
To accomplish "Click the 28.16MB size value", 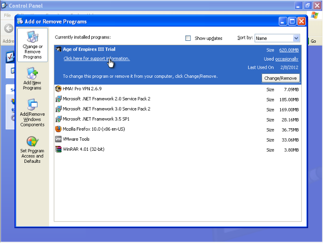I will click(x=290, y=120).
